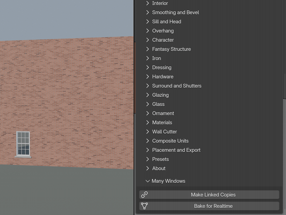Show the About panel
This screenshot has height=215, width=286.
pos(156,168)
